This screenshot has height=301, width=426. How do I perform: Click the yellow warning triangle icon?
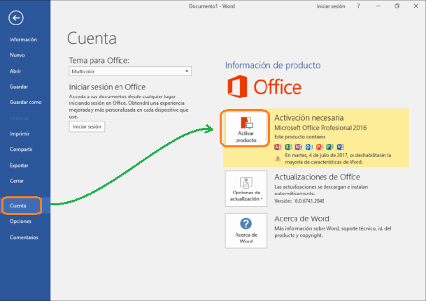(278, 159)
